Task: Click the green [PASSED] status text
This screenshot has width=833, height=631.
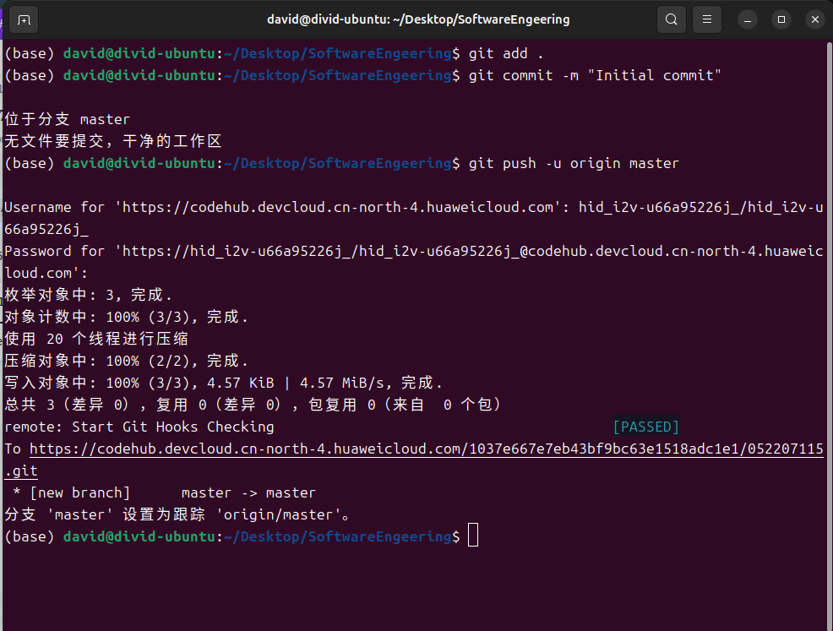Action: 645,427
